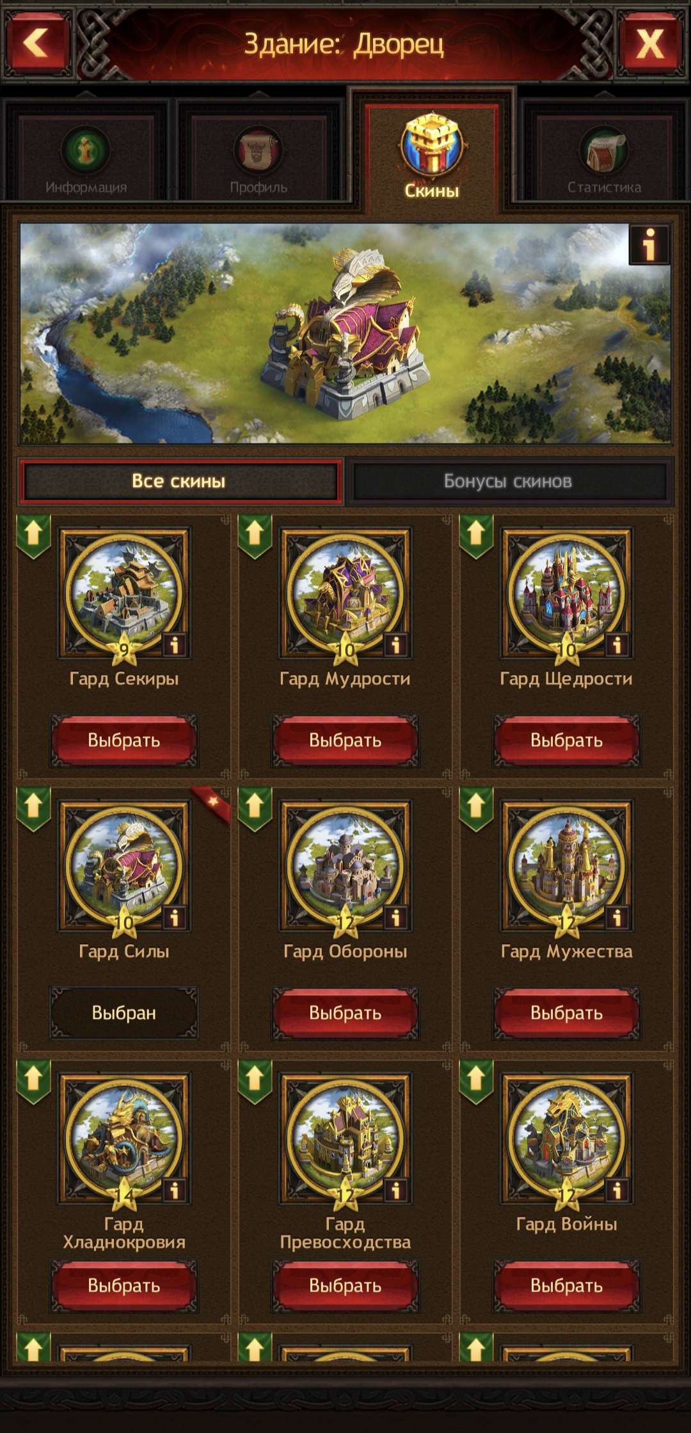Close the Дворец building window
Screen dimensions: 691x1433
(649, 44)
